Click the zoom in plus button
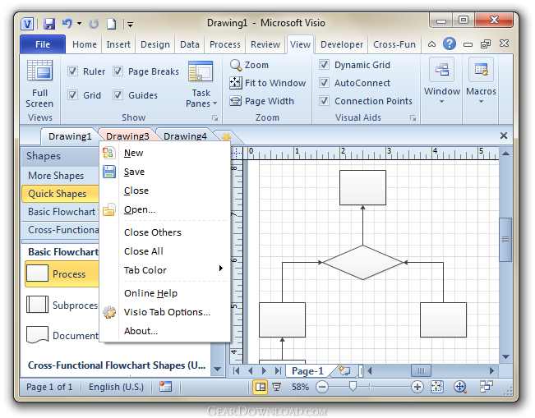535x418 pixels. (x=417, y=387)
